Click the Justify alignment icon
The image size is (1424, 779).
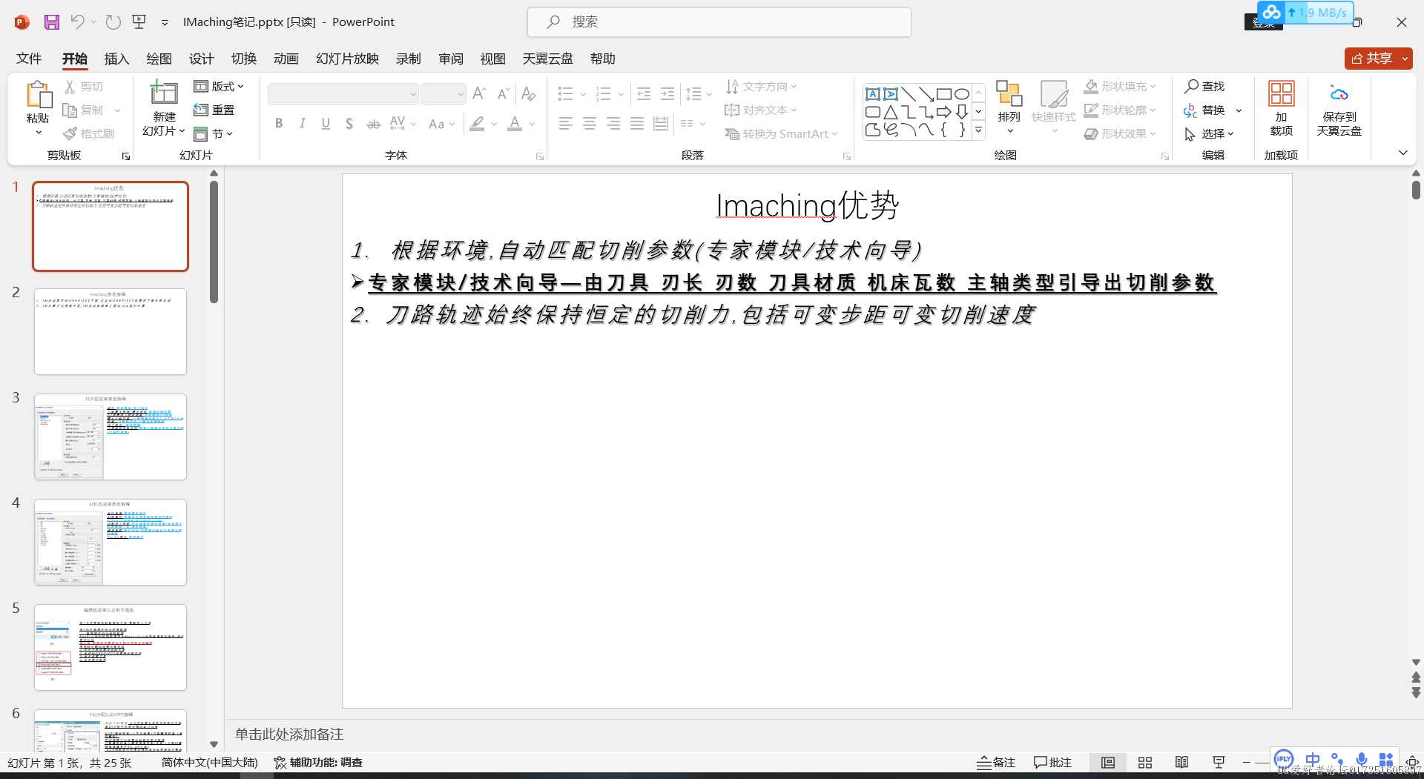point(637,124)
